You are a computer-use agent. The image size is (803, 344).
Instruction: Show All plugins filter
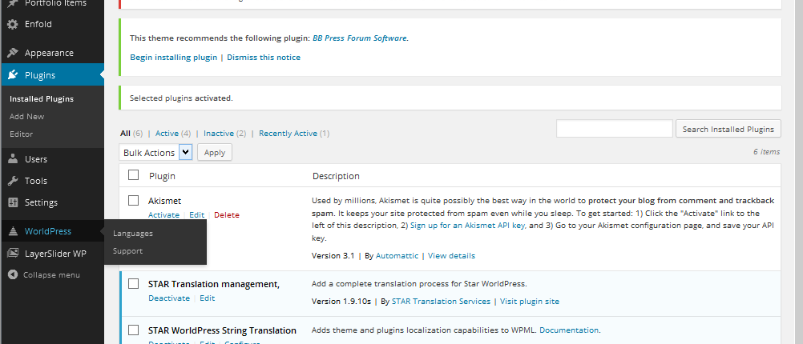(125, 134)
